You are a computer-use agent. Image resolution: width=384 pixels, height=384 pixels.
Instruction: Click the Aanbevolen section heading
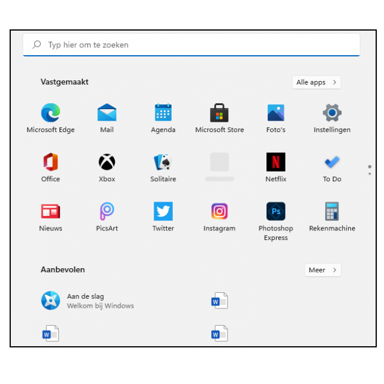[62, 269]
